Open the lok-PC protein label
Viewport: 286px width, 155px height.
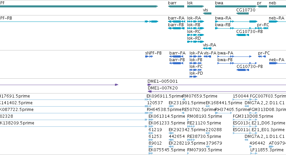[196, 67]
